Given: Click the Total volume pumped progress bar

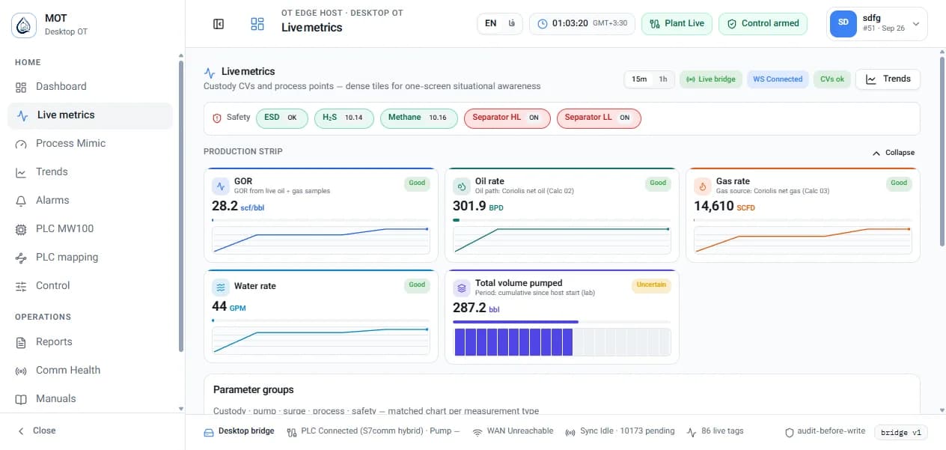Looking at the screenshot, I should [562, 322].
